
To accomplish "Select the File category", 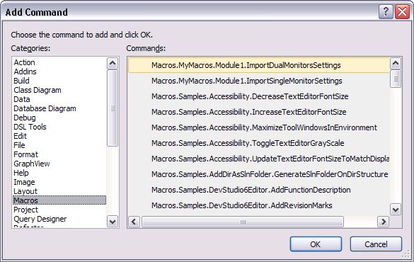I will pyautogui.click(x=59, y=145).
